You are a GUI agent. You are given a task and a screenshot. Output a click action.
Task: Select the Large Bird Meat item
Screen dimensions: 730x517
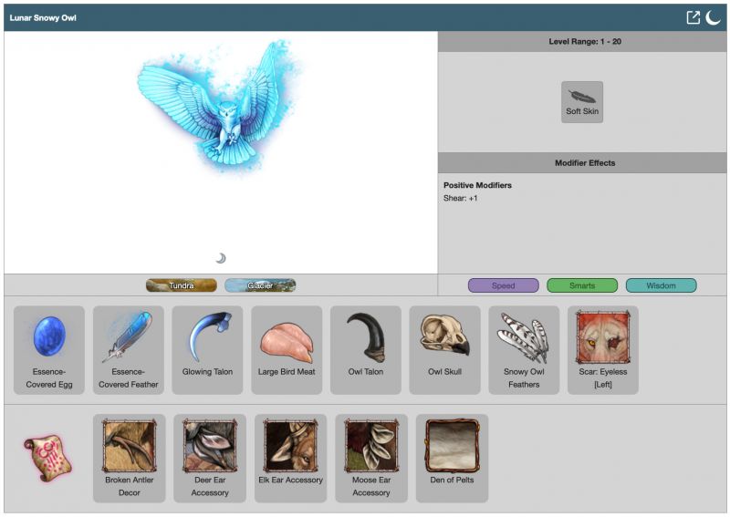[x=287, y=349]
